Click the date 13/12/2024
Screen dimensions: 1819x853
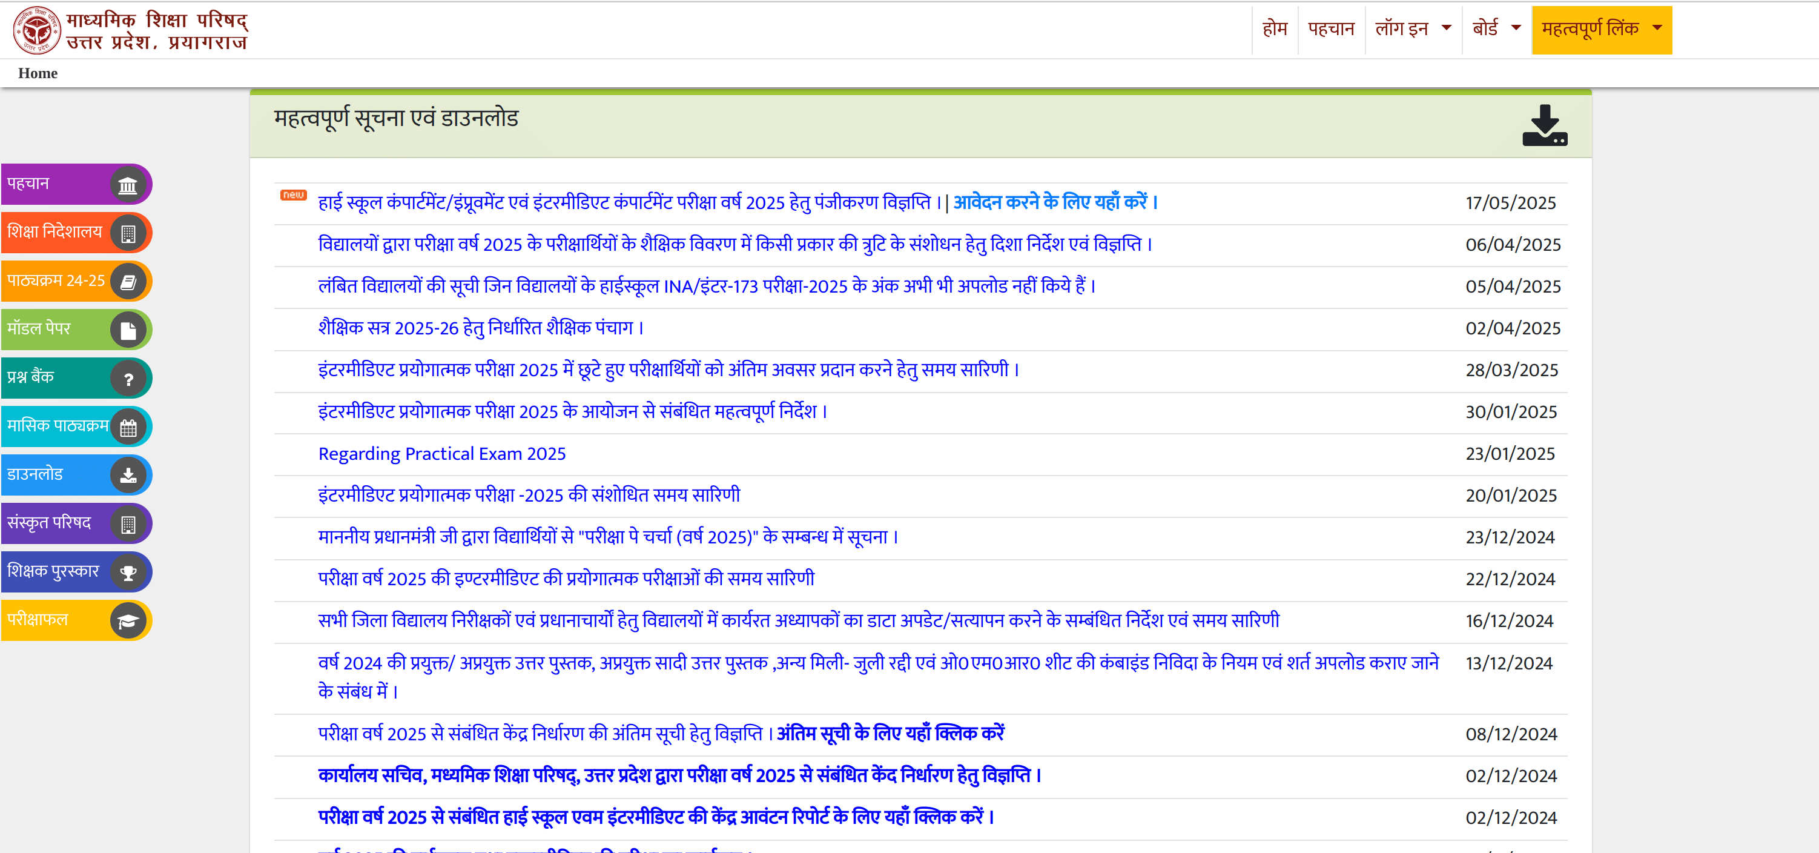[1509, 663]
